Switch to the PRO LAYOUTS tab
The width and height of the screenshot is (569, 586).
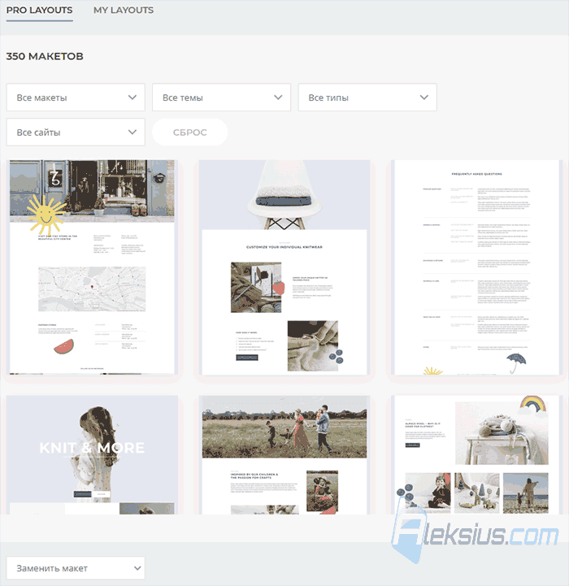pyautogui.click(x=39, y=10)
